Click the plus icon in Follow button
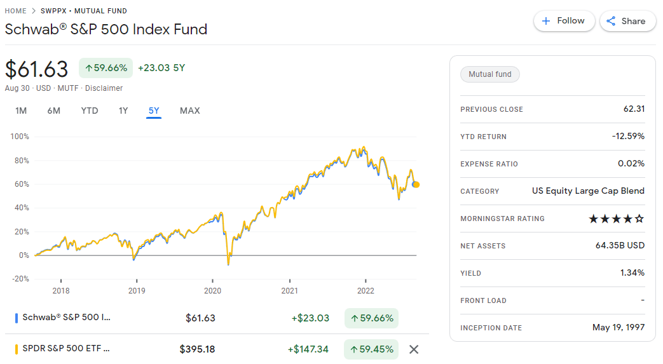This screenshot has width=663, height=364. tap(546, 21)
